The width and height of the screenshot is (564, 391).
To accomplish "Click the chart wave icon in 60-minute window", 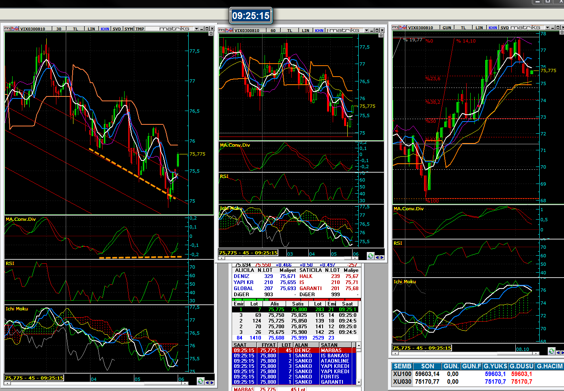I will click(229, 30).
